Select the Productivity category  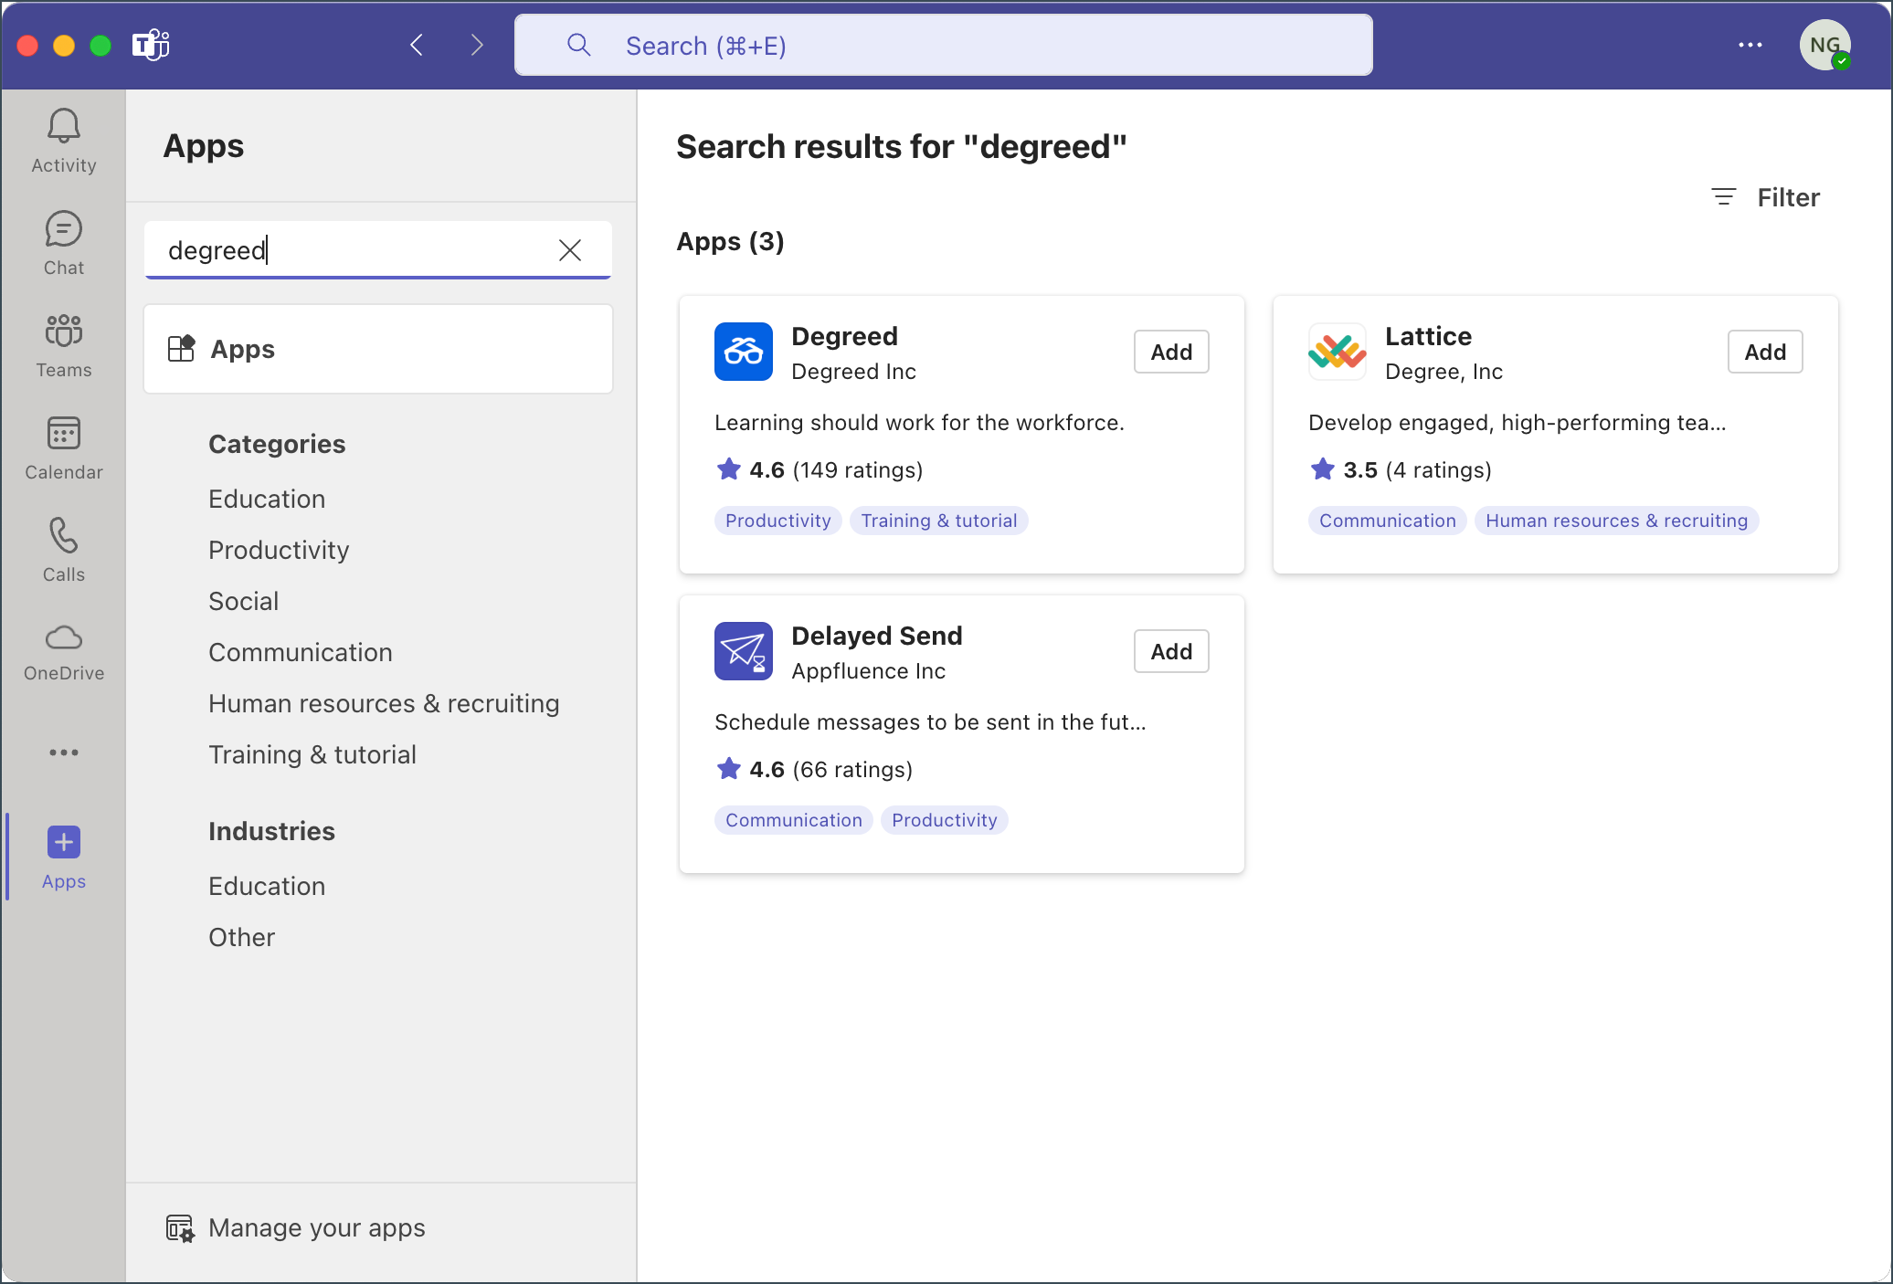pos(279,550)
